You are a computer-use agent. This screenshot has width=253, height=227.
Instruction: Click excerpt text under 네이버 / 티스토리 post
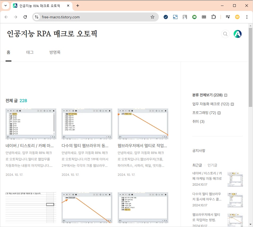[x=29, y=159]
